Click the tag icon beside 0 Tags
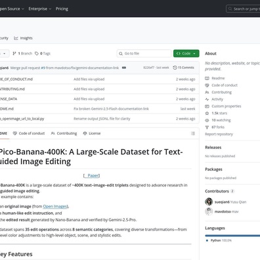Screen dimensions: 260x260 (37, 53)
